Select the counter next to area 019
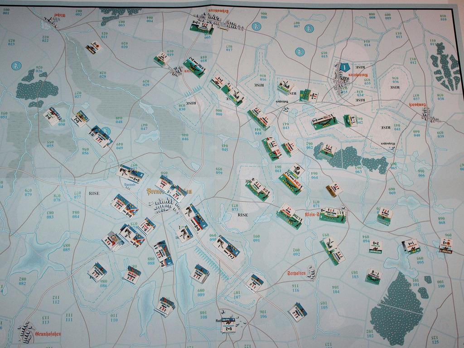464x348 pixels. coord(162,58)
